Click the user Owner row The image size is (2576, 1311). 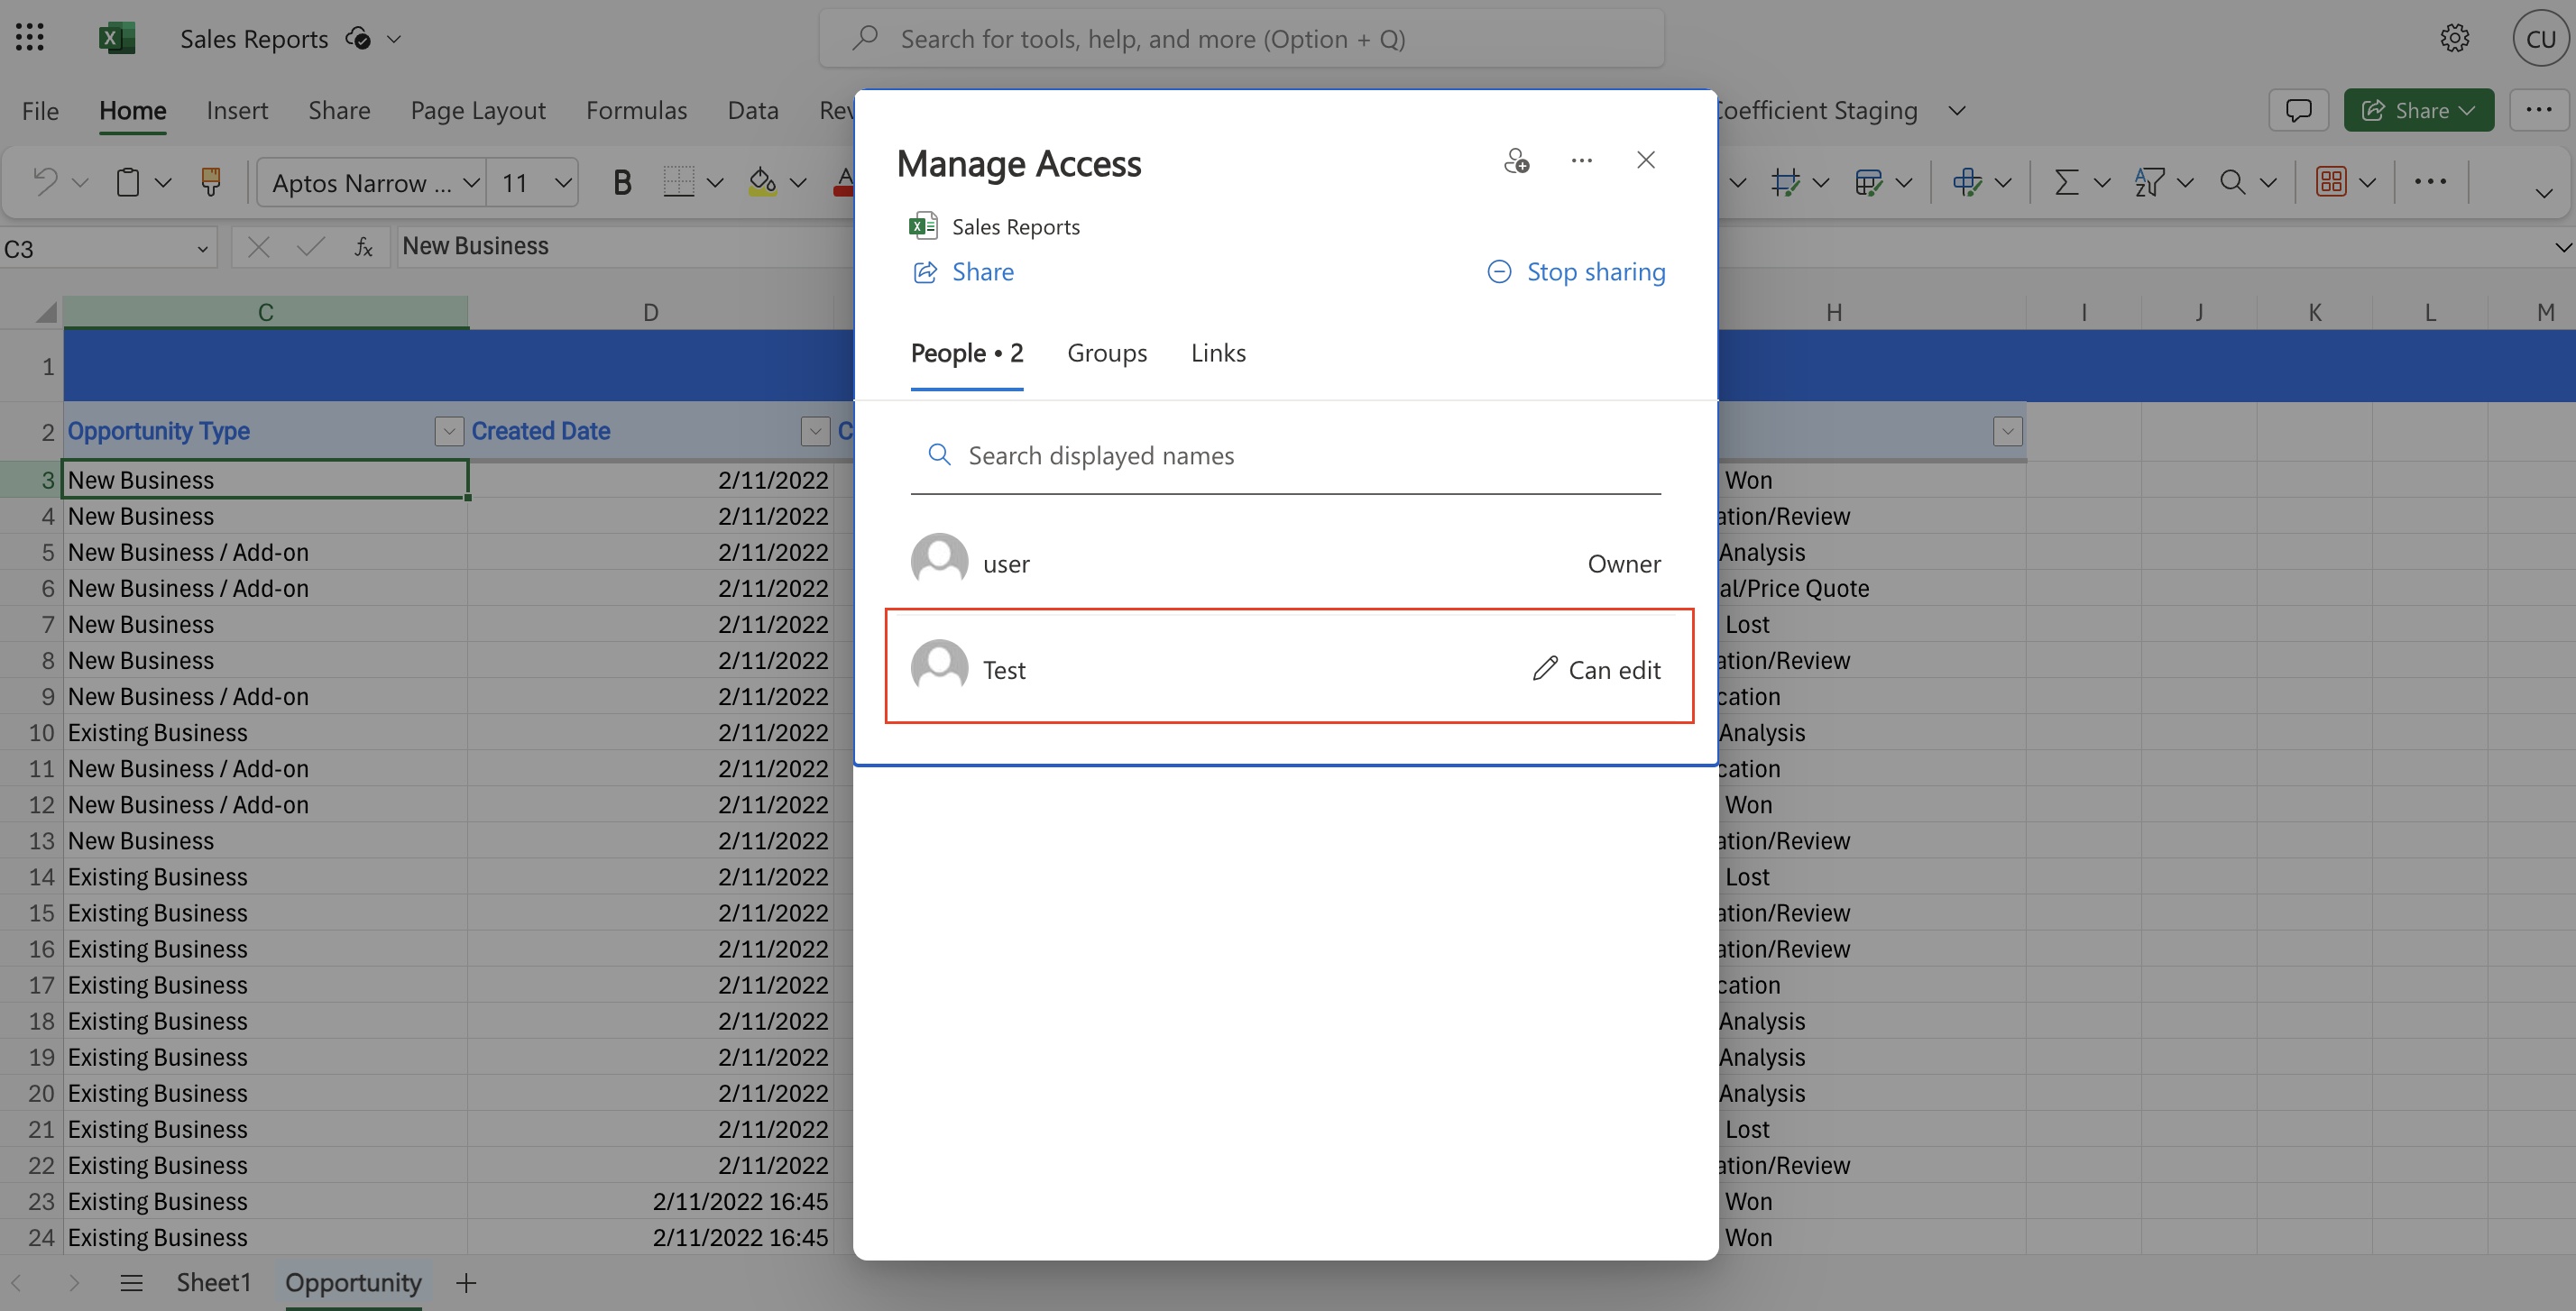pos(1285,563)
